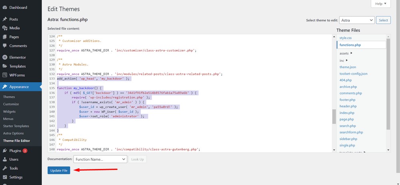Click the Plugins plug icon

[x=4, y=151]
